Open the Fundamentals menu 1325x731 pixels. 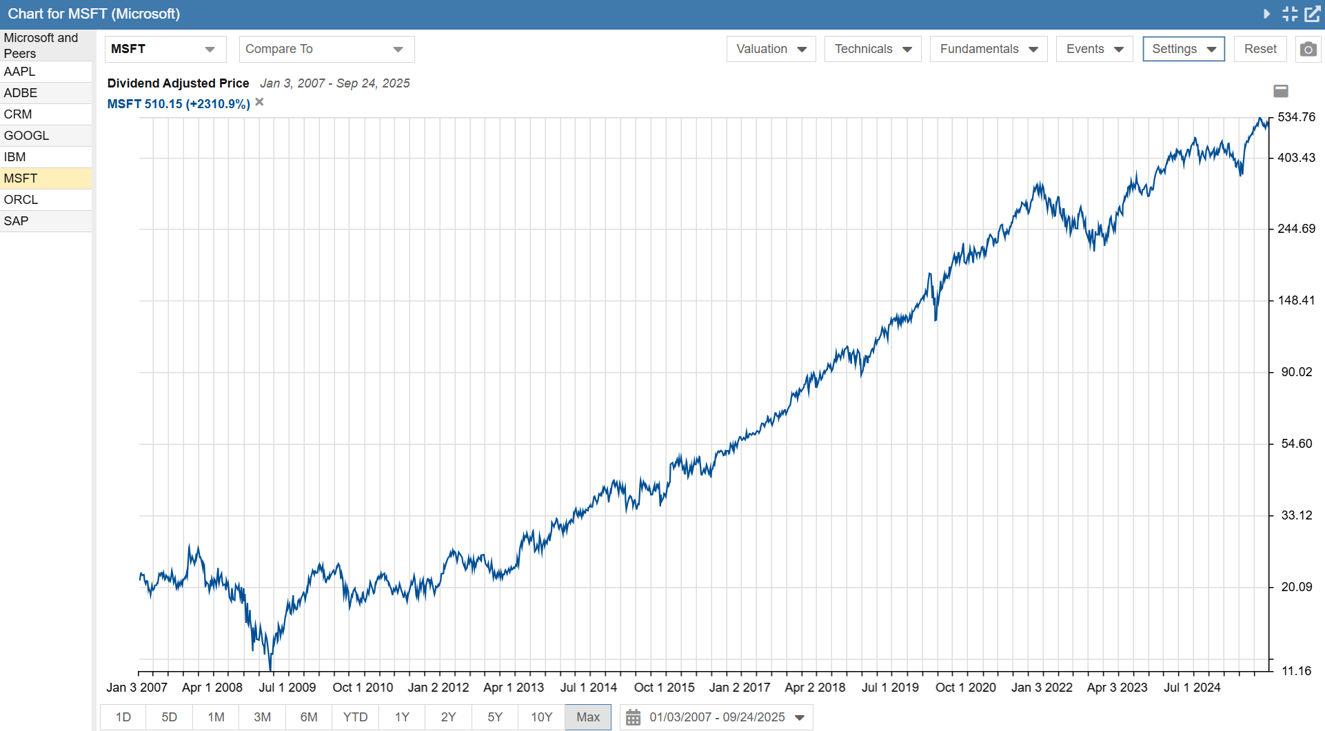tap(988, 49)
